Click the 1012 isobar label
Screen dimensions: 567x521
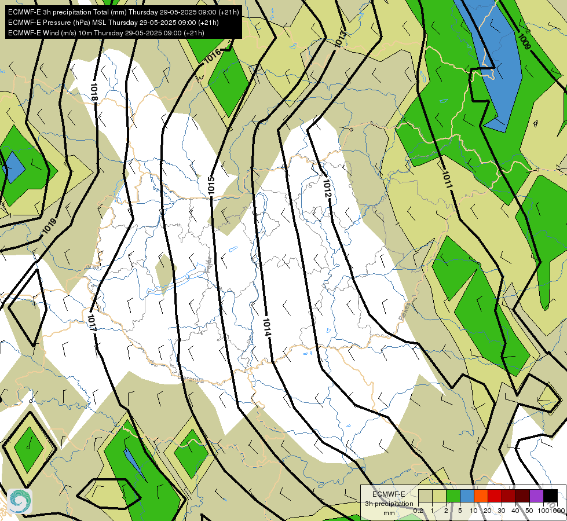click(327, 188)
